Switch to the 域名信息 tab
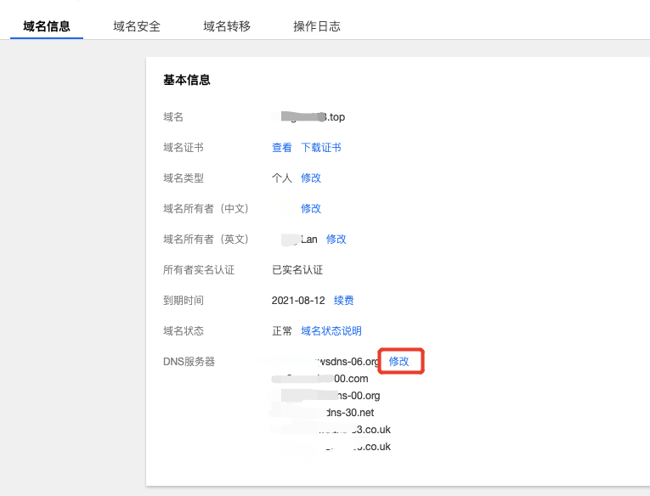Screen dimensions: 650x496 [47, 26]
